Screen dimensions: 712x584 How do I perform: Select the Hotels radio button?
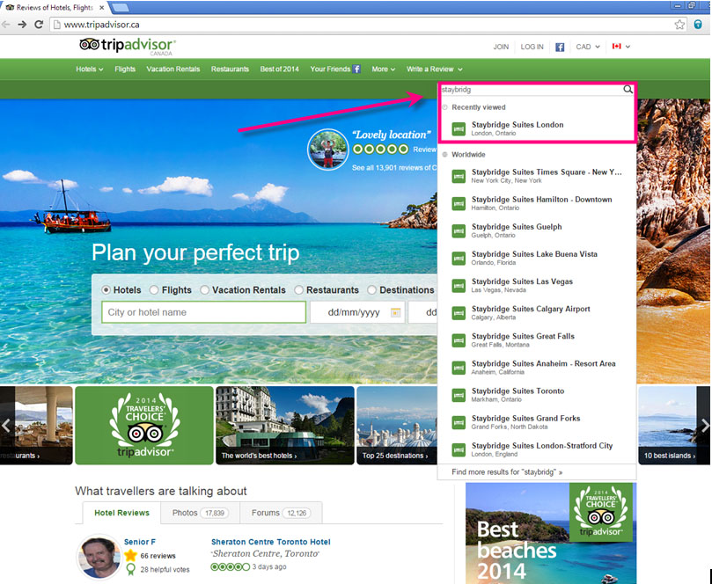[106, 290]
